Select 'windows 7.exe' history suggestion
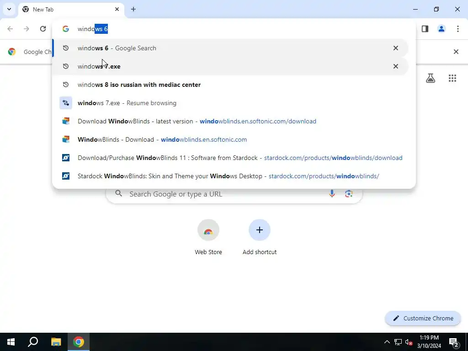This screenshot has width=468, height=351. (230, 66)
